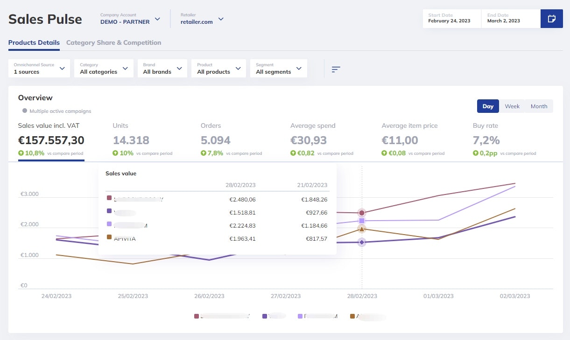The height and width of the screenshot is (340, 570).
Task: Click the Start Date field
Action: tap(451, 19)
